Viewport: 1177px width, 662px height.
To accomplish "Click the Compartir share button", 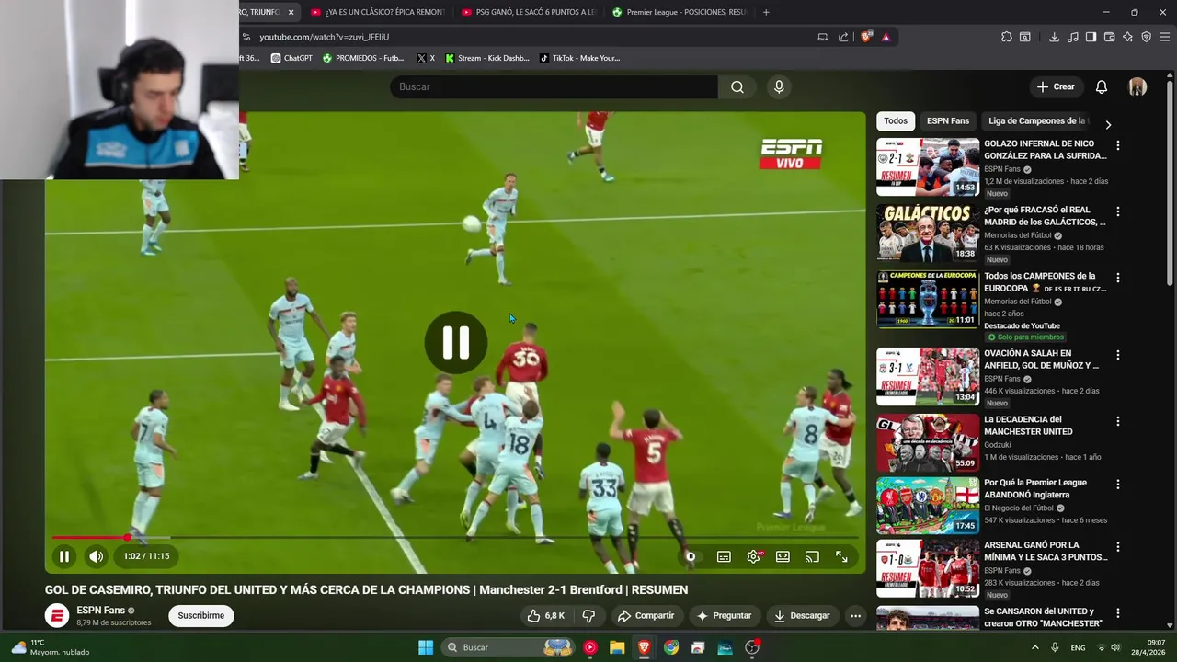I will click(x=646, y=616).
